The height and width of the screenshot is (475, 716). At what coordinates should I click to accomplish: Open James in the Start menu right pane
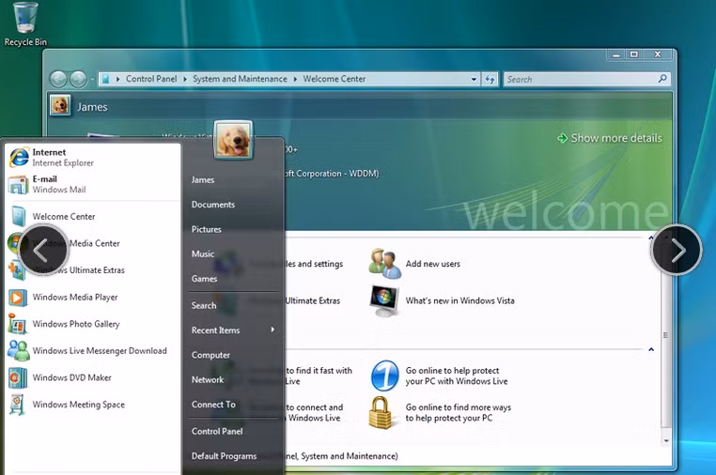[x=203, y=180]
